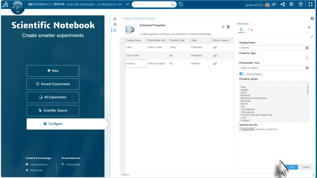Open Recent Experiments
Viewport: 317px width, 178px height.
coord(53,84)
